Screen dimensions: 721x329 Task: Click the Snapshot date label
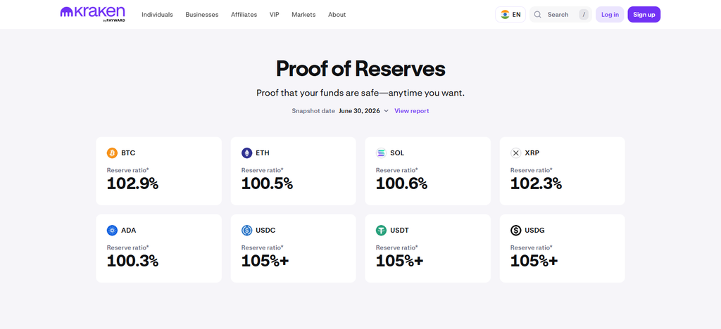pos(313,111)
